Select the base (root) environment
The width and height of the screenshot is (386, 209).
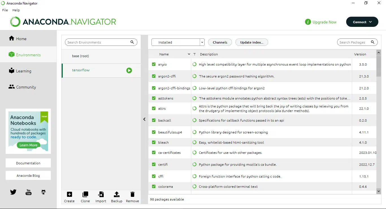[101, 56]
